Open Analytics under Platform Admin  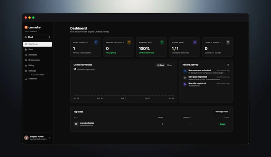[x=37, y=79]
